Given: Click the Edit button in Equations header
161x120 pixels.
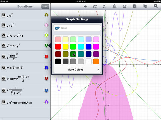Looking at the screenshot, I should [45, 7].
